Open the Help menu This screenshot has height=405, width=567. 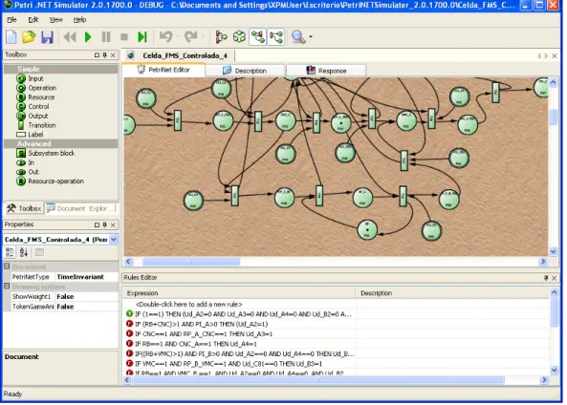coord(79,19)
